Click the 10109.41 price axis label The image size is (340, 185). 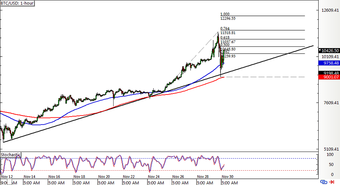pos(330,57)
